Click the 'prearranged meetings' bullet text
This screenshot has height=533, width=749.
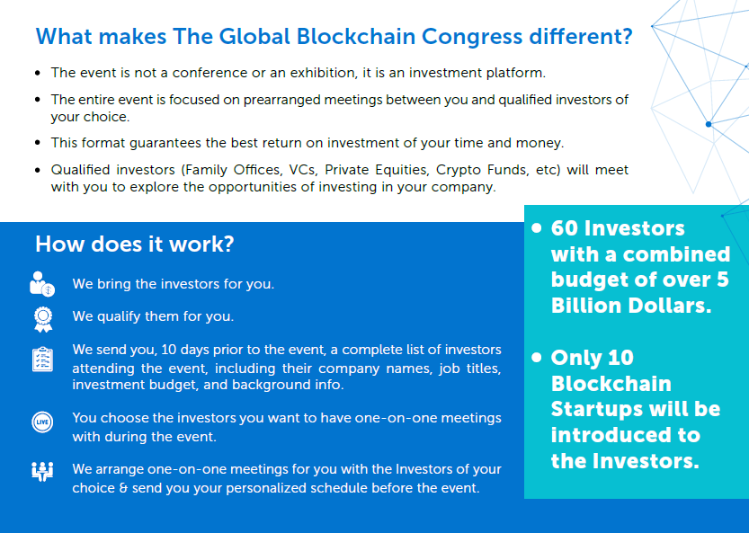coord(340,108)
